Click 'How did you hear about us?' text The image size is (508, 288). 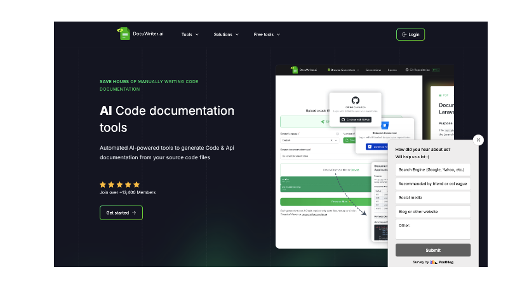pos(423,150)
